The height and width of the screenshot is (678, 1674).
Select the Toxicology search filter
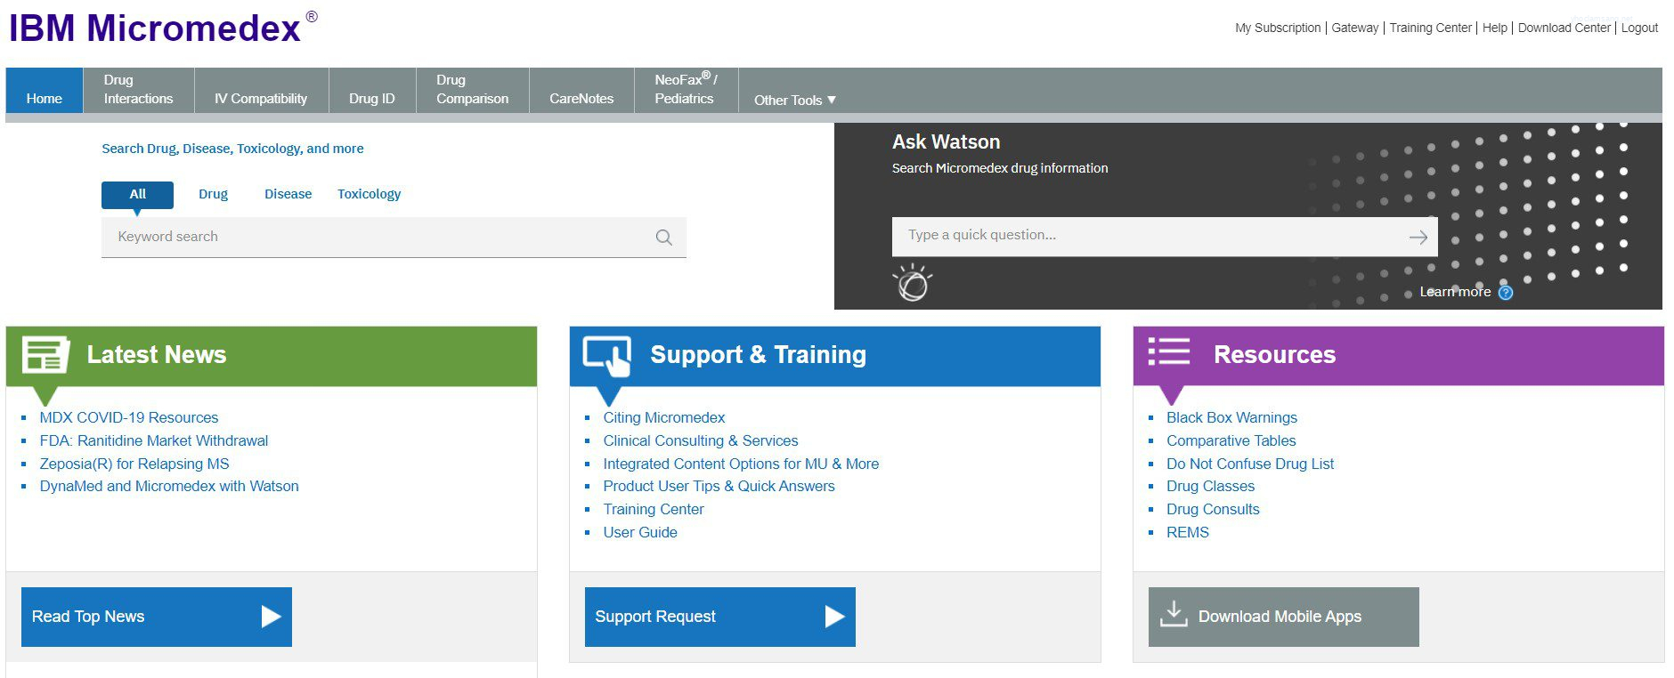(x=369, y=194)
